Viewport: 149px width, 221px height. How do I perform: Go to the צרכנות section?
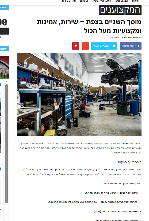click(x=84, y=1)
